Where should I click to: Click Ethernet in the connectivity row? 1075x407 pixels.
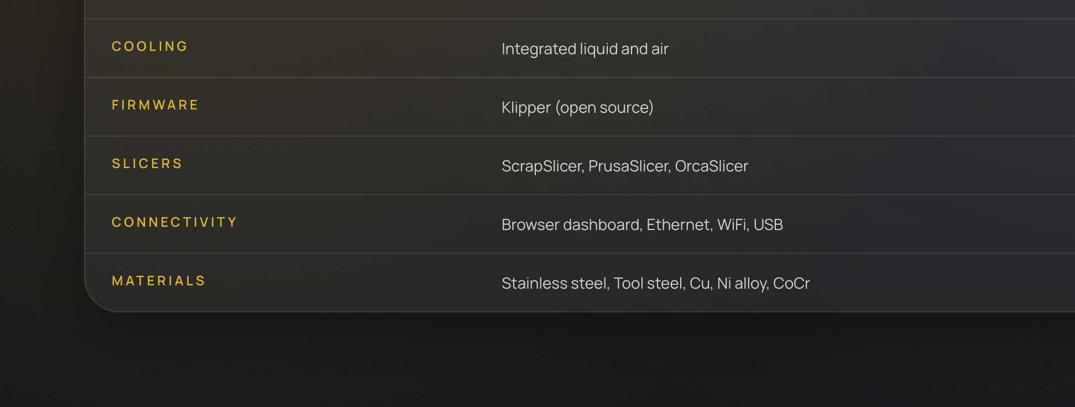(678, 225)
